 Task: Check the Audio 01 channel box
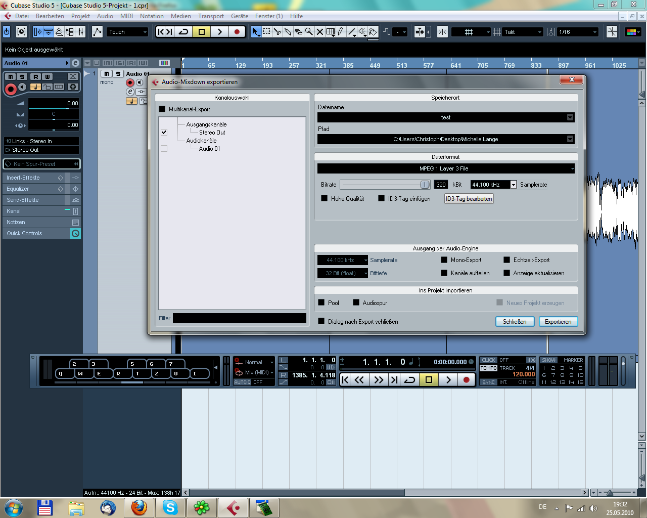click(164, 149)
